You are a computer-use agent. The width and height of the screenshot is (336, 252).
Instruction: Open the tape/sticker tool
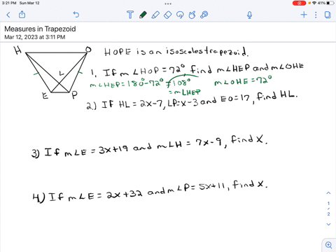click(204, 15)
